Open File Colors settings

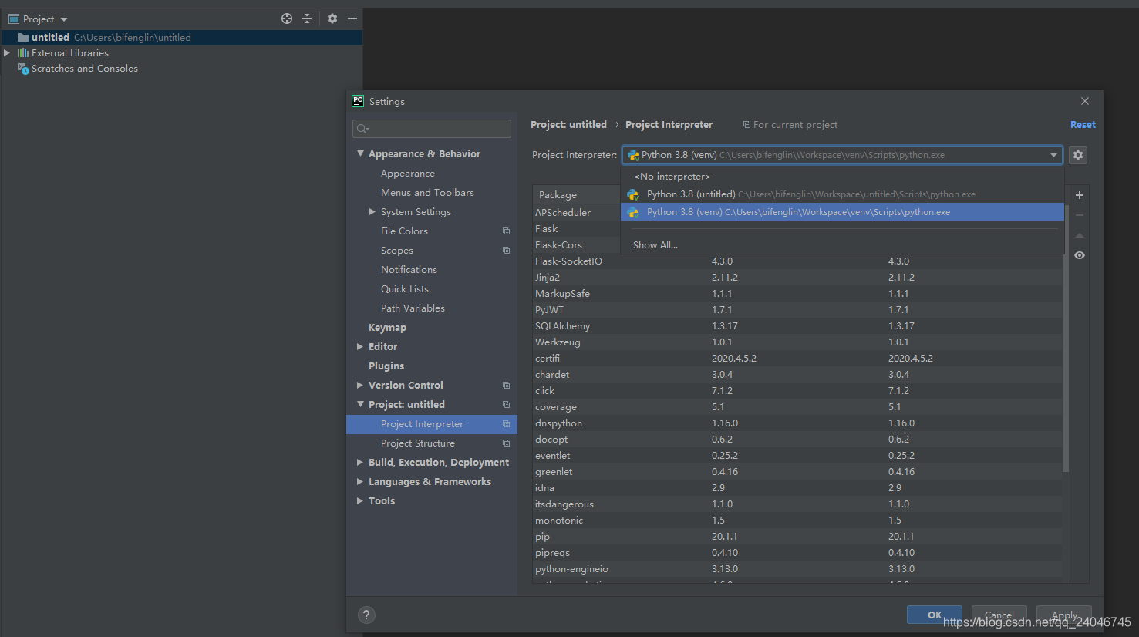pos(404,231)
